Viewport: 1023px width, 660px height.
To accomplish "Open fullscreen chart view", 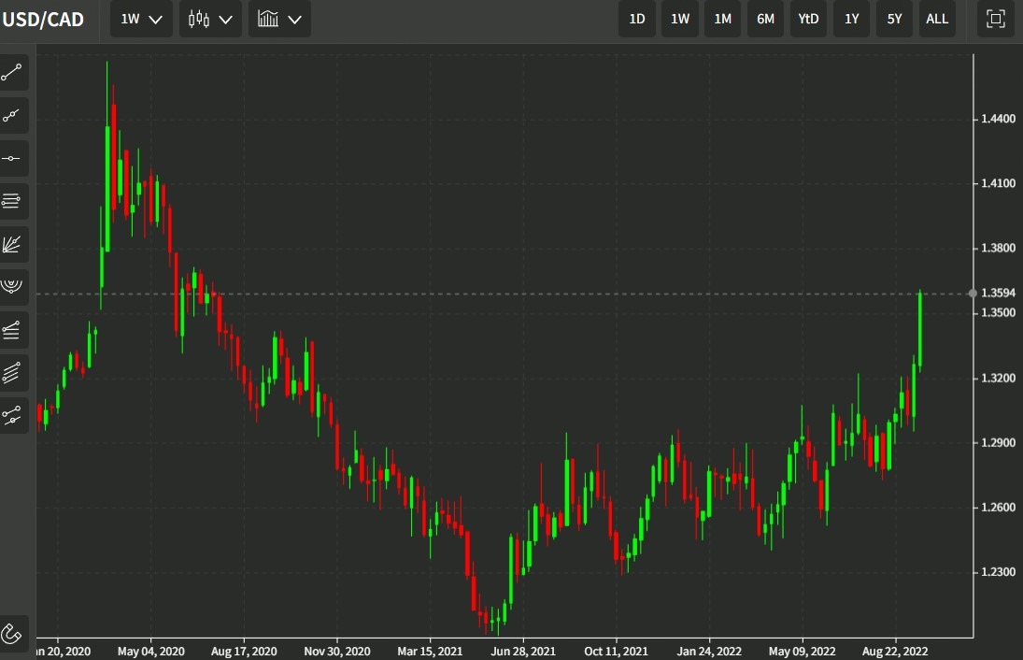I will (996, 19).
